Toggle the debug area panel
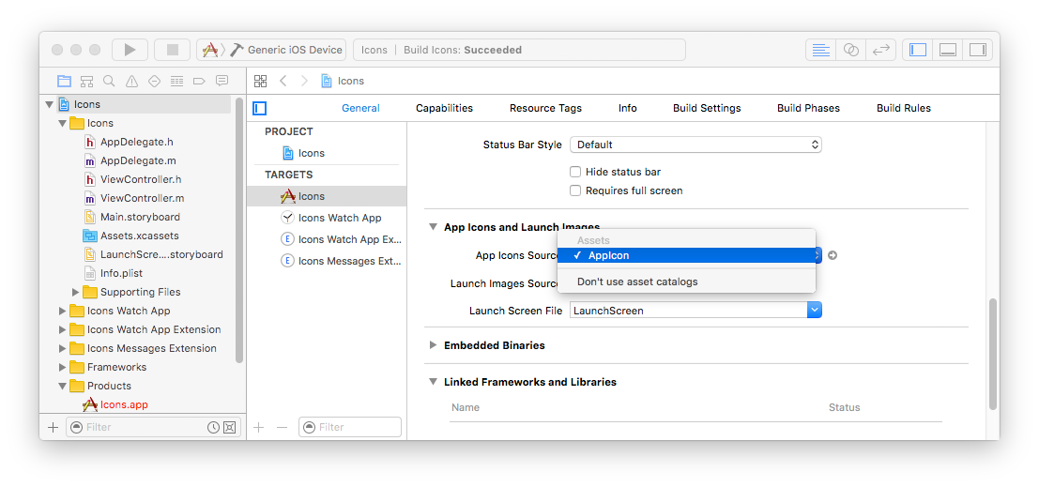 tap(948, 50)
